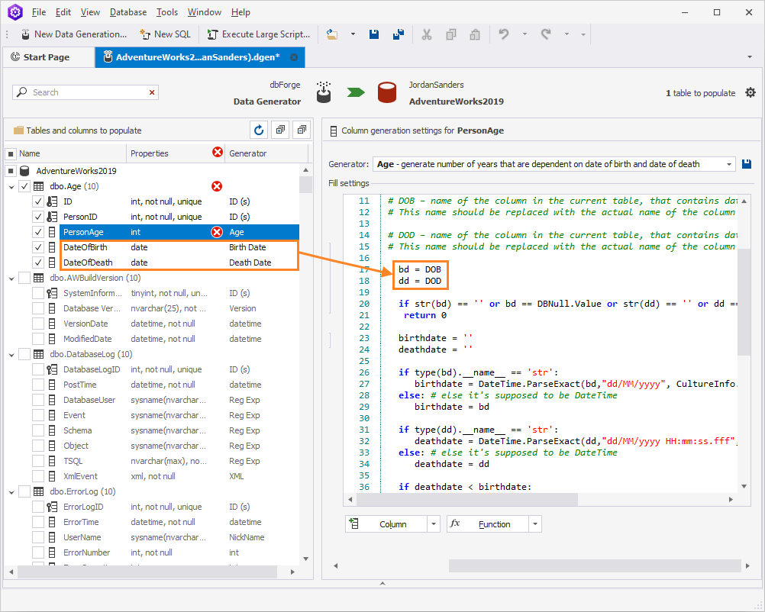Viewport: 765px width, 612px height.
Task: Uncheck the PersonID column checkbox
Action: point(38,217)
